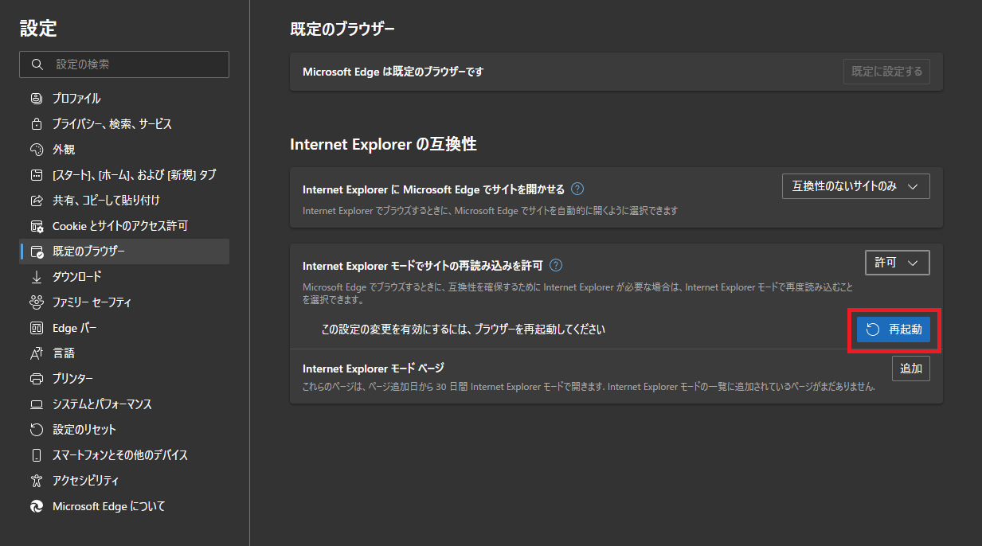Click the printer icon beside プリンター
982x546 pixels.
[36, 379]
